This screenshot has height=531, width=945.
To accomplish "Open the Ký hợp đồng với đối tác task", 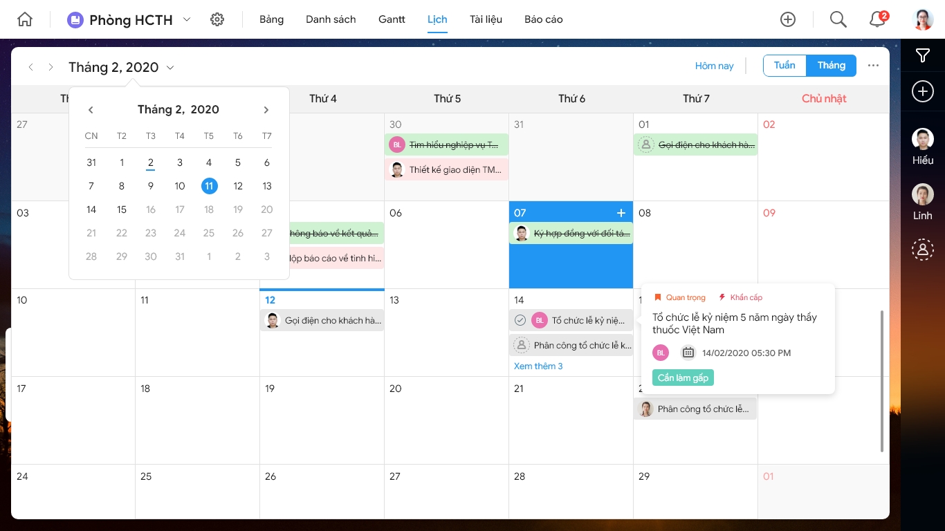I will [x=571, y=233].
